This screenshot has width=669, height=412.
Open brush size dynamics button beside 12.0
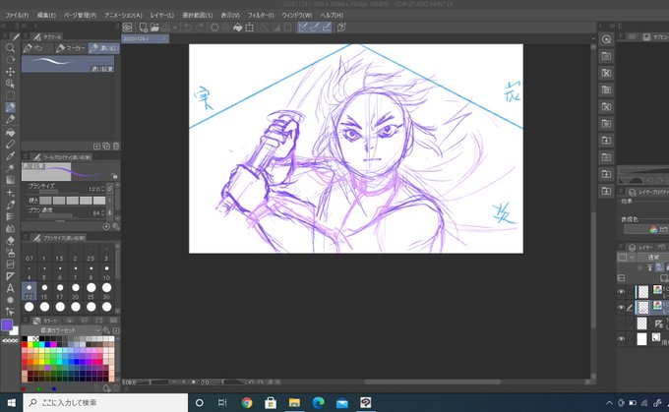pos(110,189)
